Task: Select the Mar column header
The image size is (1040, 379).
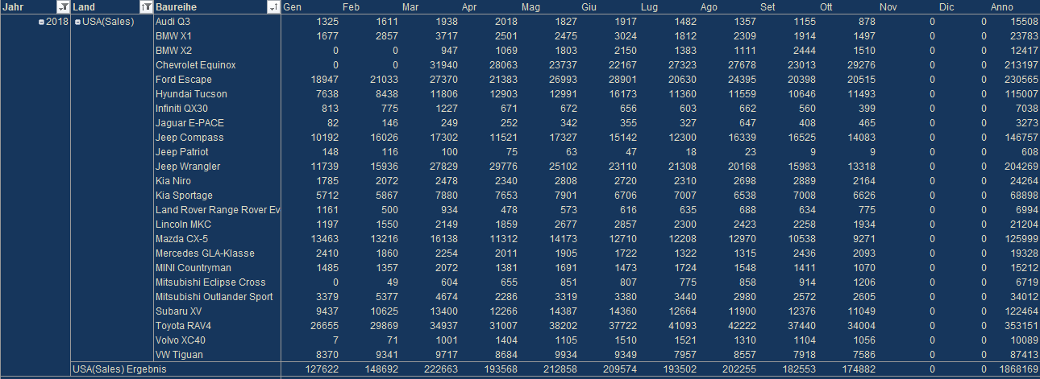Action: [410, 7]
